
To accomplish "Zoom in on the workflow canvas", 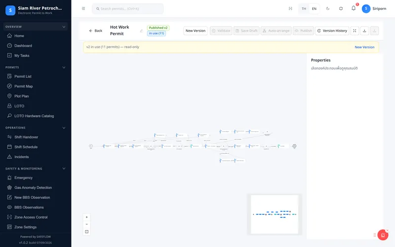I will [x=87, y=217].
